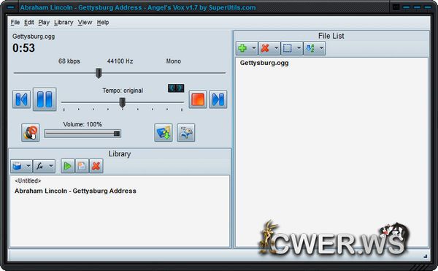Expand the Library database dropdown arrow
Image resolution: width=438 pixels, height=271 pixels.
[28, 167]
